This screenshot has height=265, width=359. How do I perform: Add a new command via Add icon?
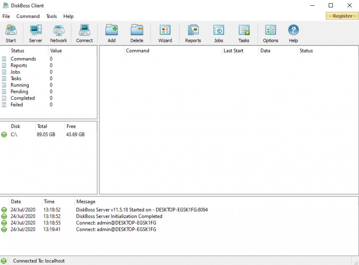pyautogui.click(x=112, y=30)
